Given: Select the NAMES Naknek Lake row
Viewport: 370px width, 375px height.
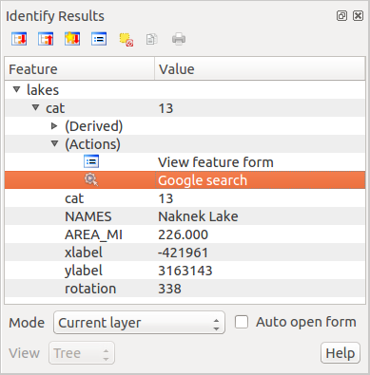Looking at the screenshot, I should [x=185, y=216].
